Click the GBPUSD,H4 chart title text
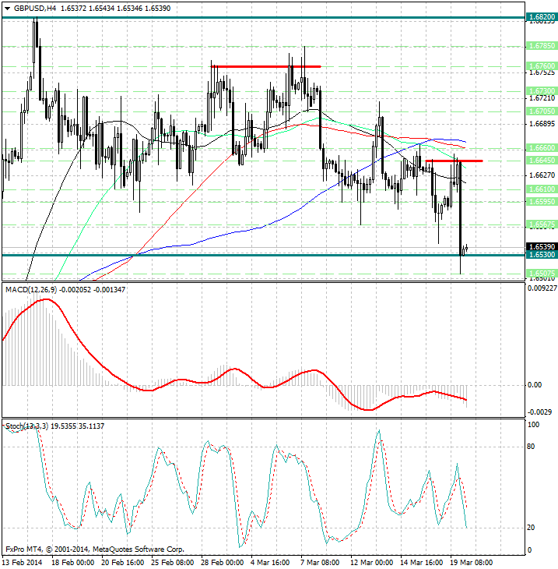558x569 pixels. [x=34, y=8]
